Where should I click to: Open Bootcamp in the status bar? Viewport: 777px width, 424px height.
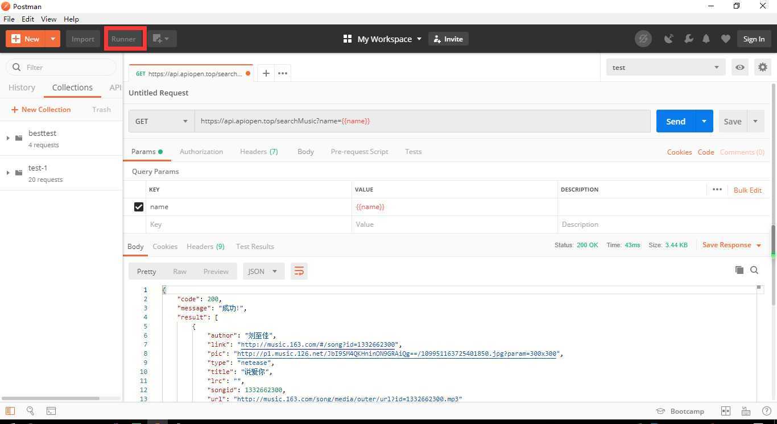pos(680,411)
